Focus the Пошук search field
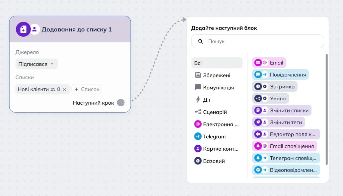Viewport: 343px width, 196px height. point(258,41)
